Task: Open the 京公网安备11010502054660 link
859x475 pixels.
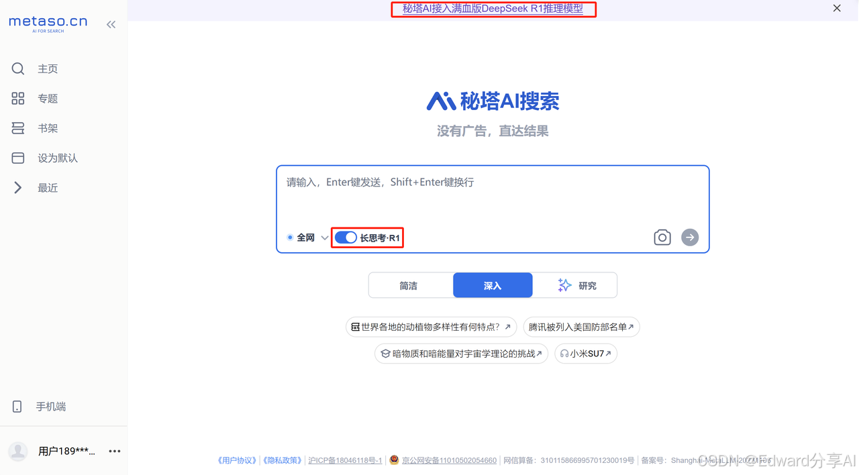Action: coord(449,460)
